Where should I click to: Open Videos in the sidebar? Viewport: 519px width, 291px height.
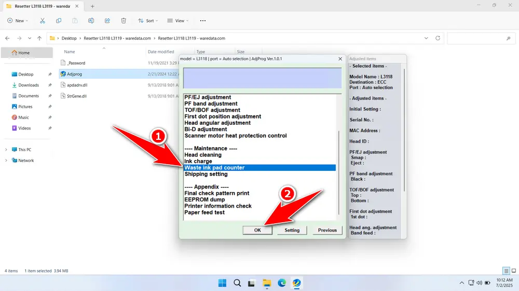coord(24,128)
